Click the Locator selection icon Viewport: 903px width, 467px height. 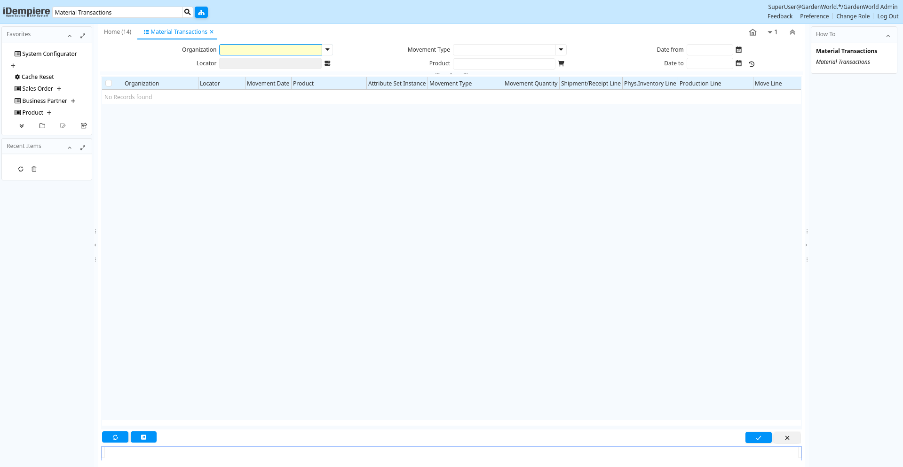(x=327, y=63)
